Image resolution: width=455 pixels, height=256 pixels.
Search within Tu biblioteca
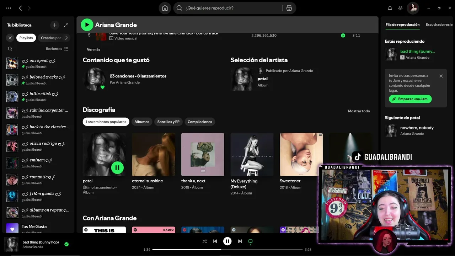point(10,49)
